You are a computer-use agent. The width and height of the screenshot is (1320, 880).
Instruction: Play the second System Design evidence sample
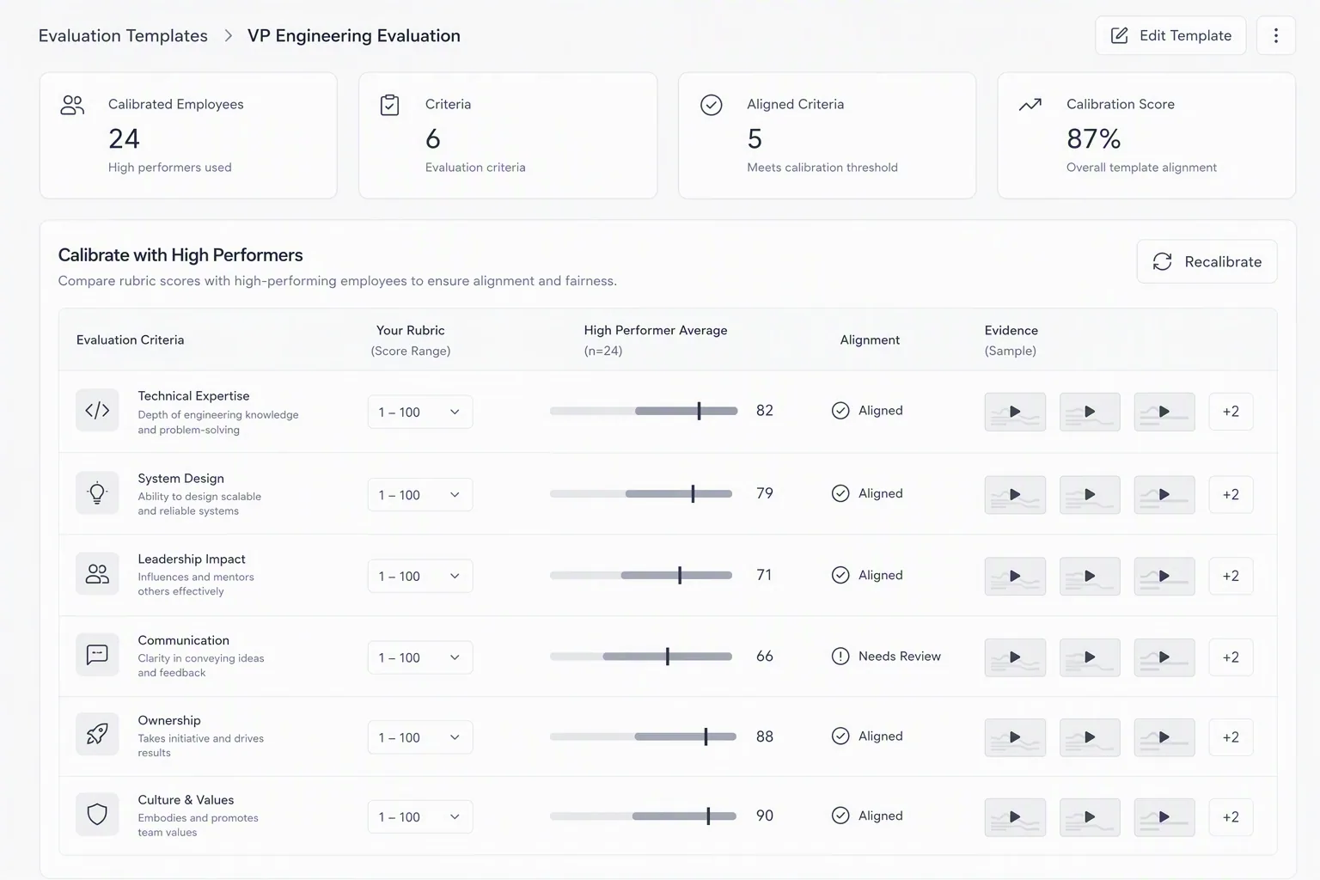1090,495
